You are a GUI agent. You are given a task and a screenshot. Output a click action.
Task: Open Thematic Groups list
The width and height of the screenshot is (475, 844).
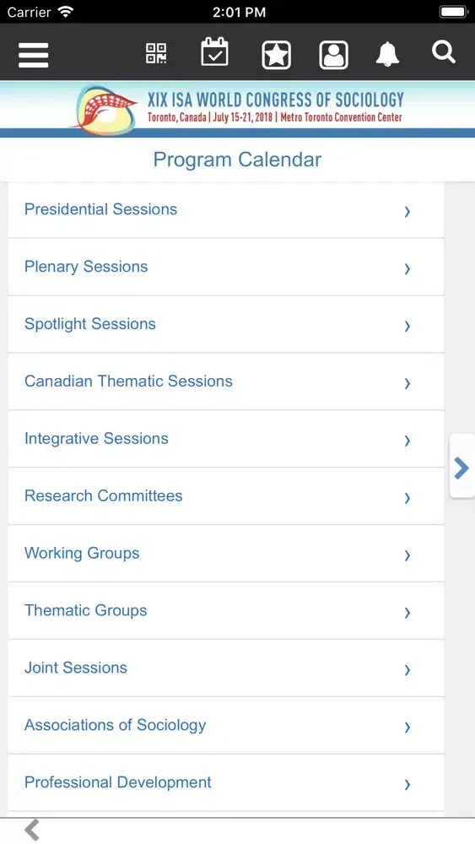click(226, 611)
